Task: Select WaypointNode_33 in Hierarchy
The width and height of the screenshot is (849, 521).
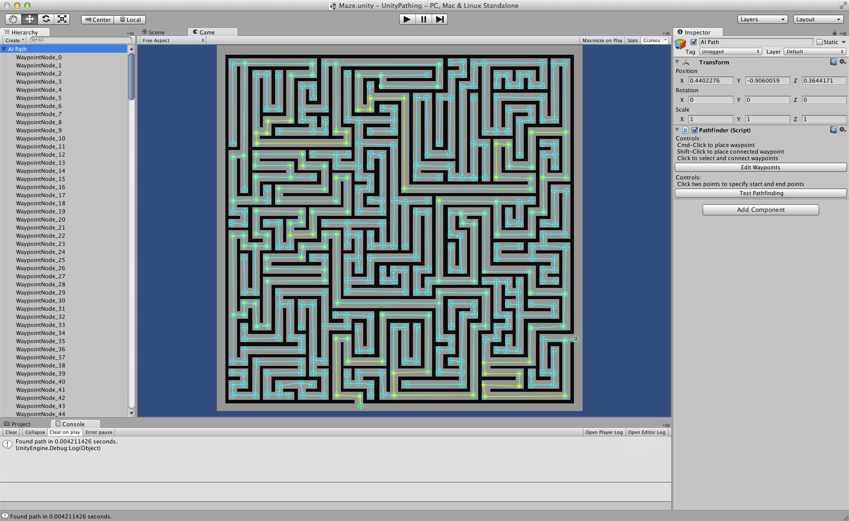Action: [41, 325]
